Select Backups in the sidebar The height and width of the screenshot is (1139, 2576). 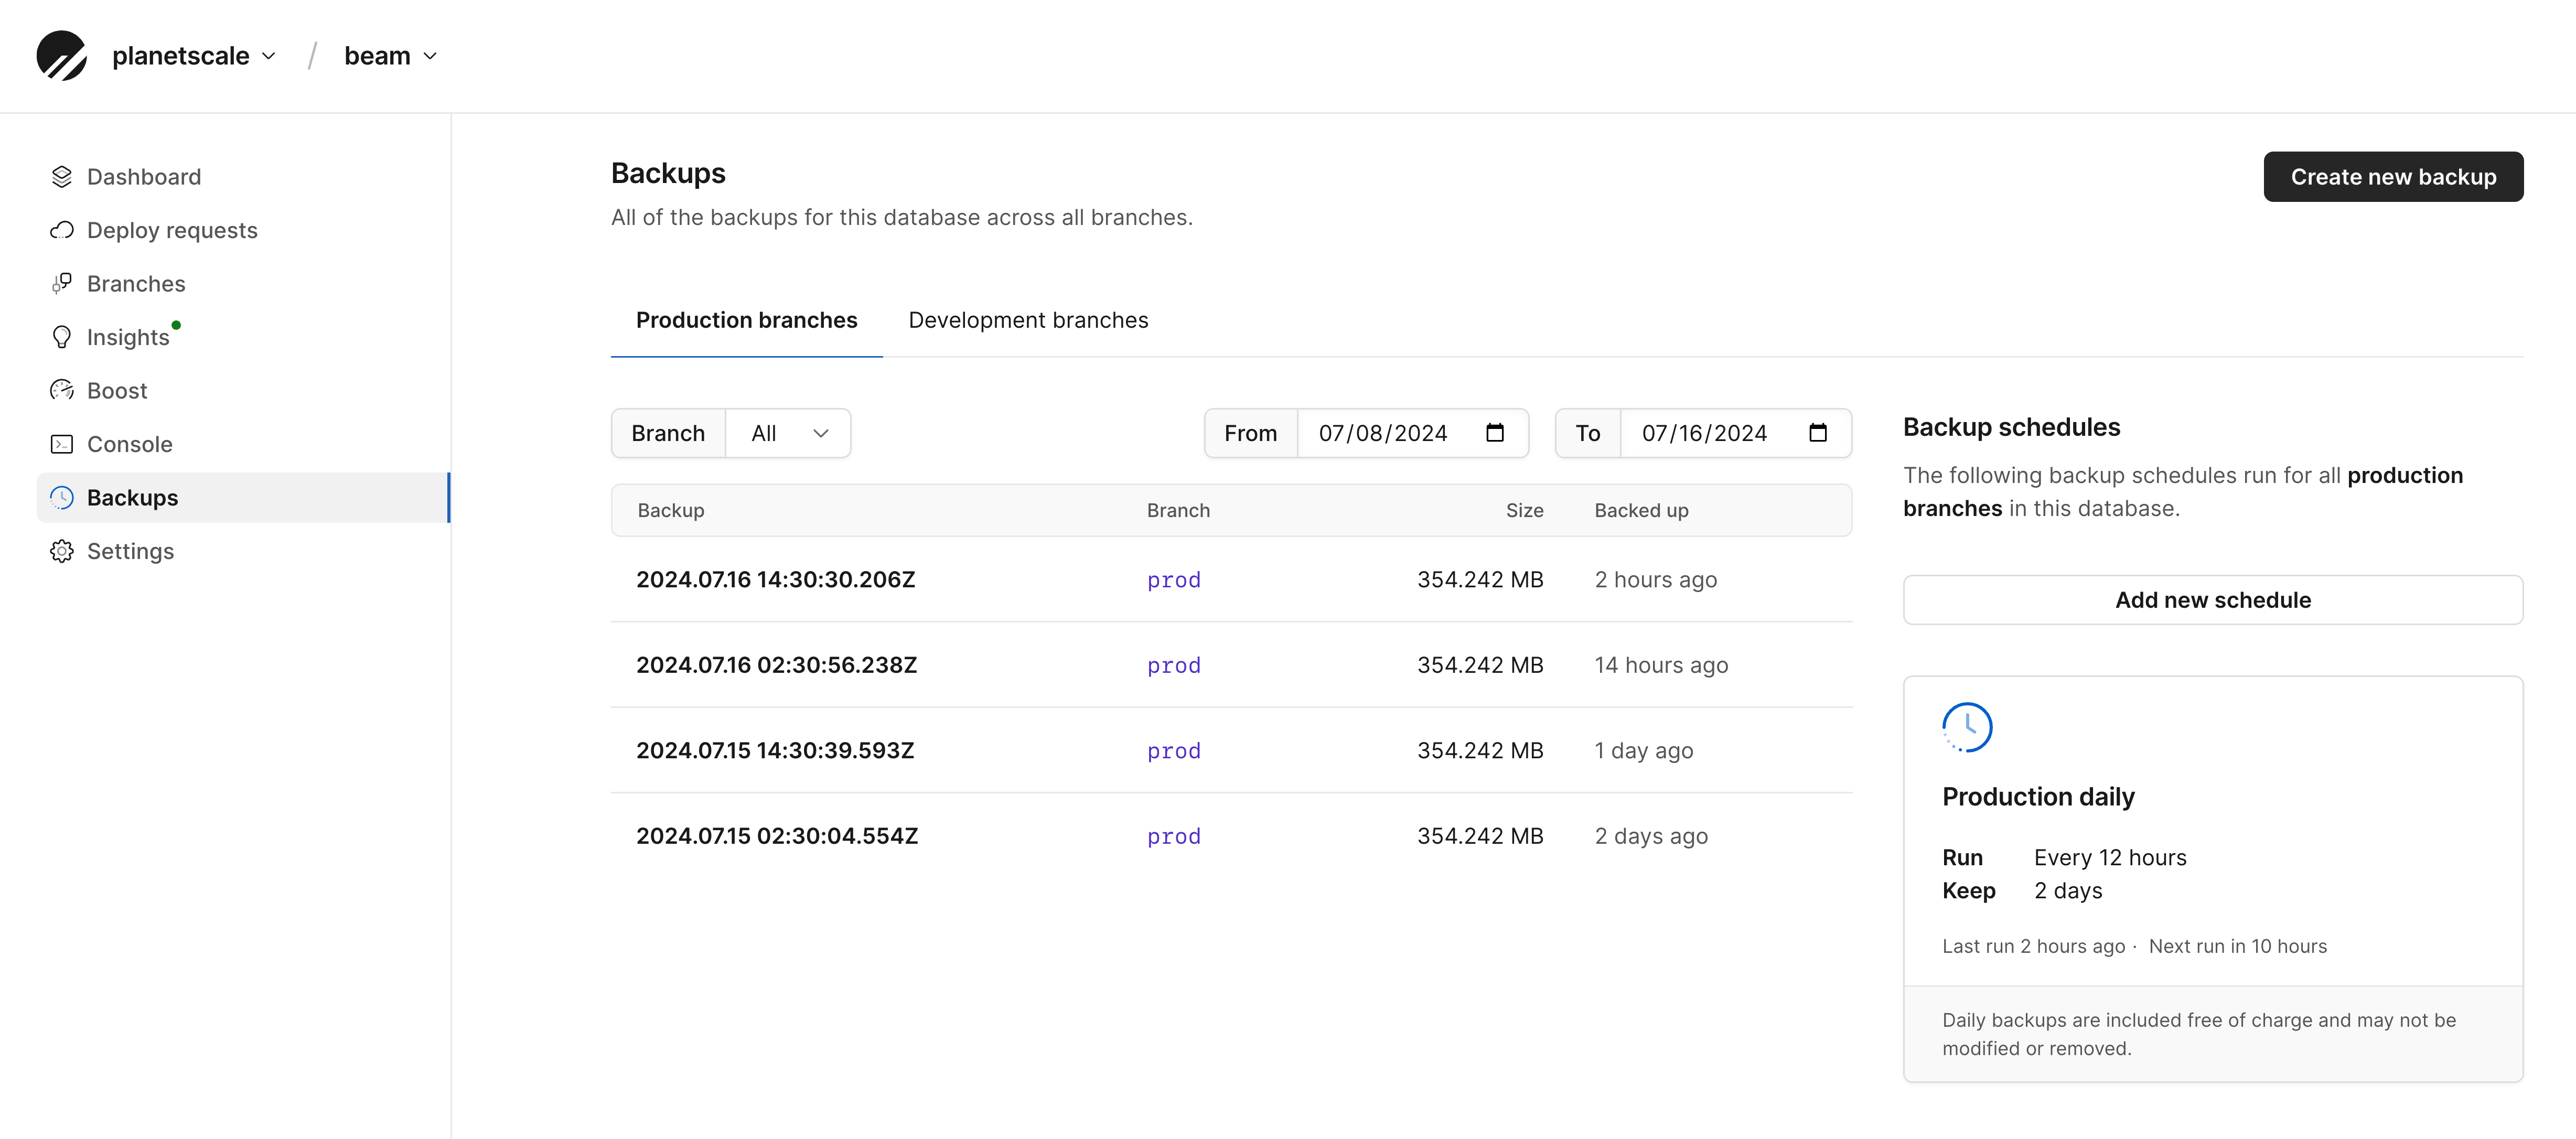(x=132, y=497)
